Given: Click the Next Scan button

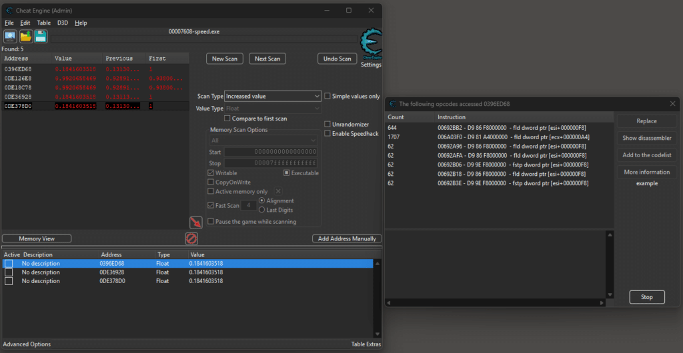Looking at the screenshot, I should tap(267, 59).
